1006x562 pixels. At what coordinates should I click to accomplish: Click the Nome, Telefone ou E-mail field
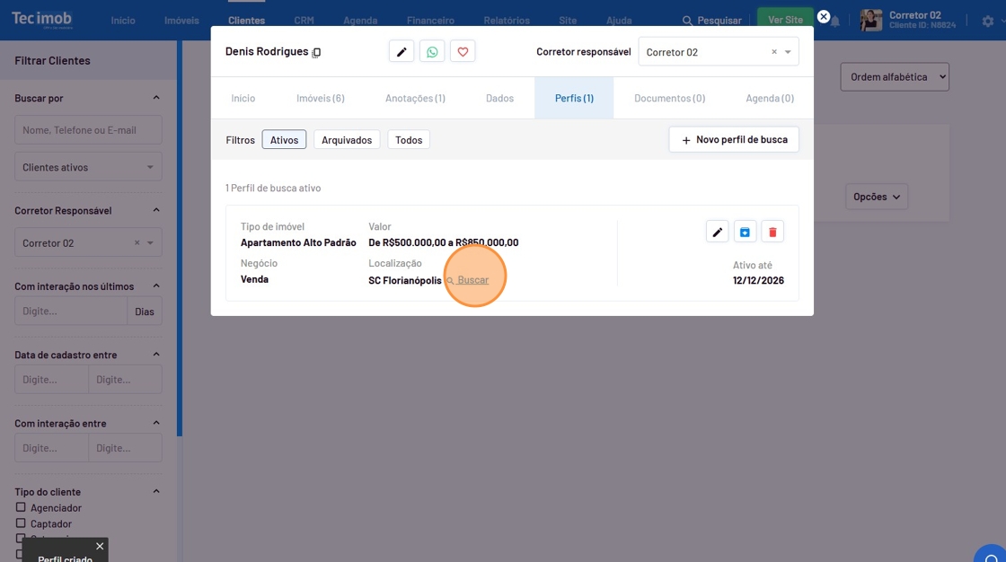[88, 130]
